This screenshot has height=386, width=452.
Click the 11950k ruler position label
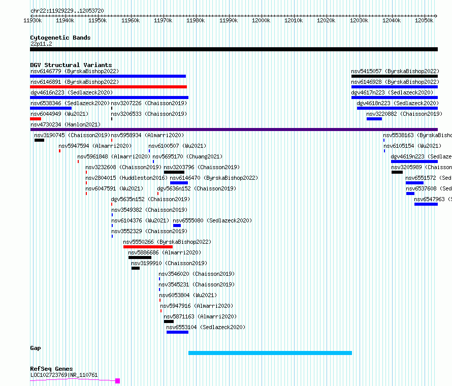click(98, 20)
